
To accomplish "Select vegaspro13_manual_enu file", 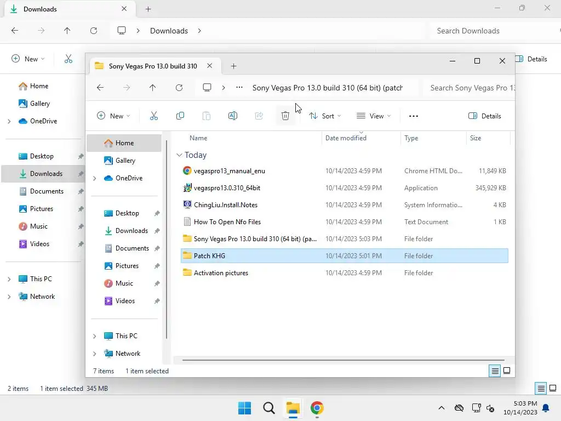I will (344, 171).
